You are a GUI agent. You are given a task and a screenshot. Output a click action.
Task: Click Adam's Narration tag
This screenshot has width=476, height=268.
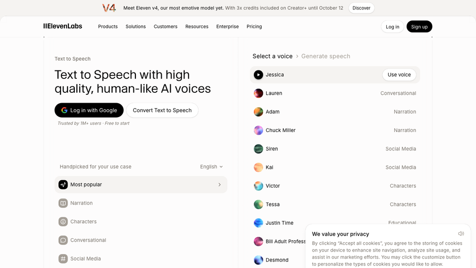pyautogui.click(x=405, y=112)
